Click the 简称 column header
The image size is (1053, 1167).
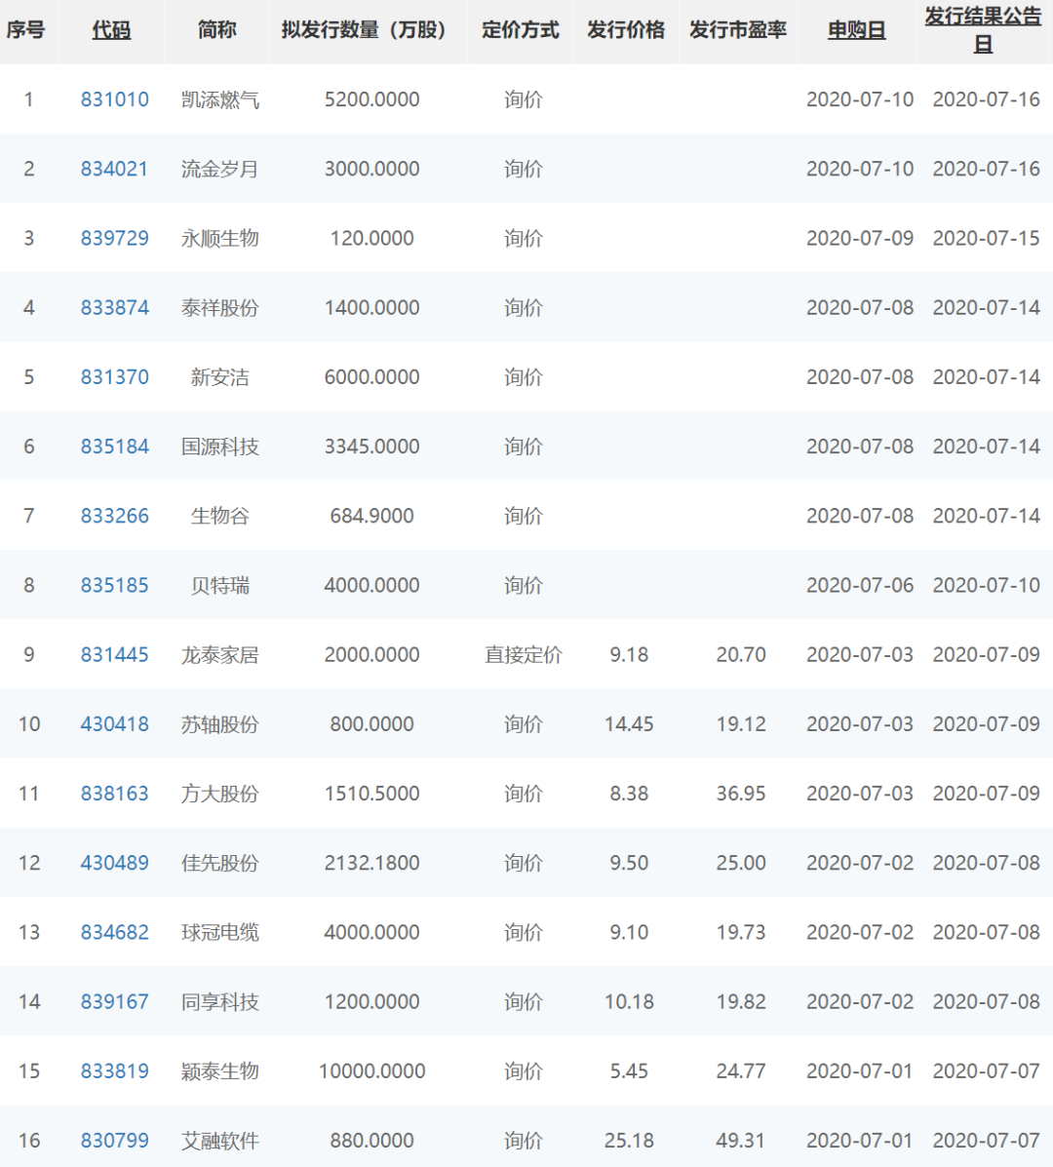(x=217, y=30)
